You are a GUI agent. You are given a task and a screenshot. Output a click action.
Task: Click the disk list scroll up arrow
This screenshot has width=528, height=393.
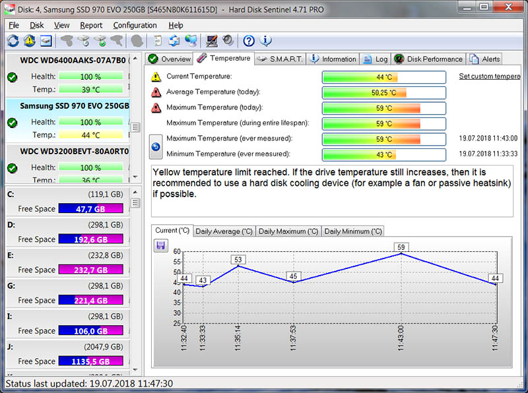pyautogui.click(x=135, y=58)
